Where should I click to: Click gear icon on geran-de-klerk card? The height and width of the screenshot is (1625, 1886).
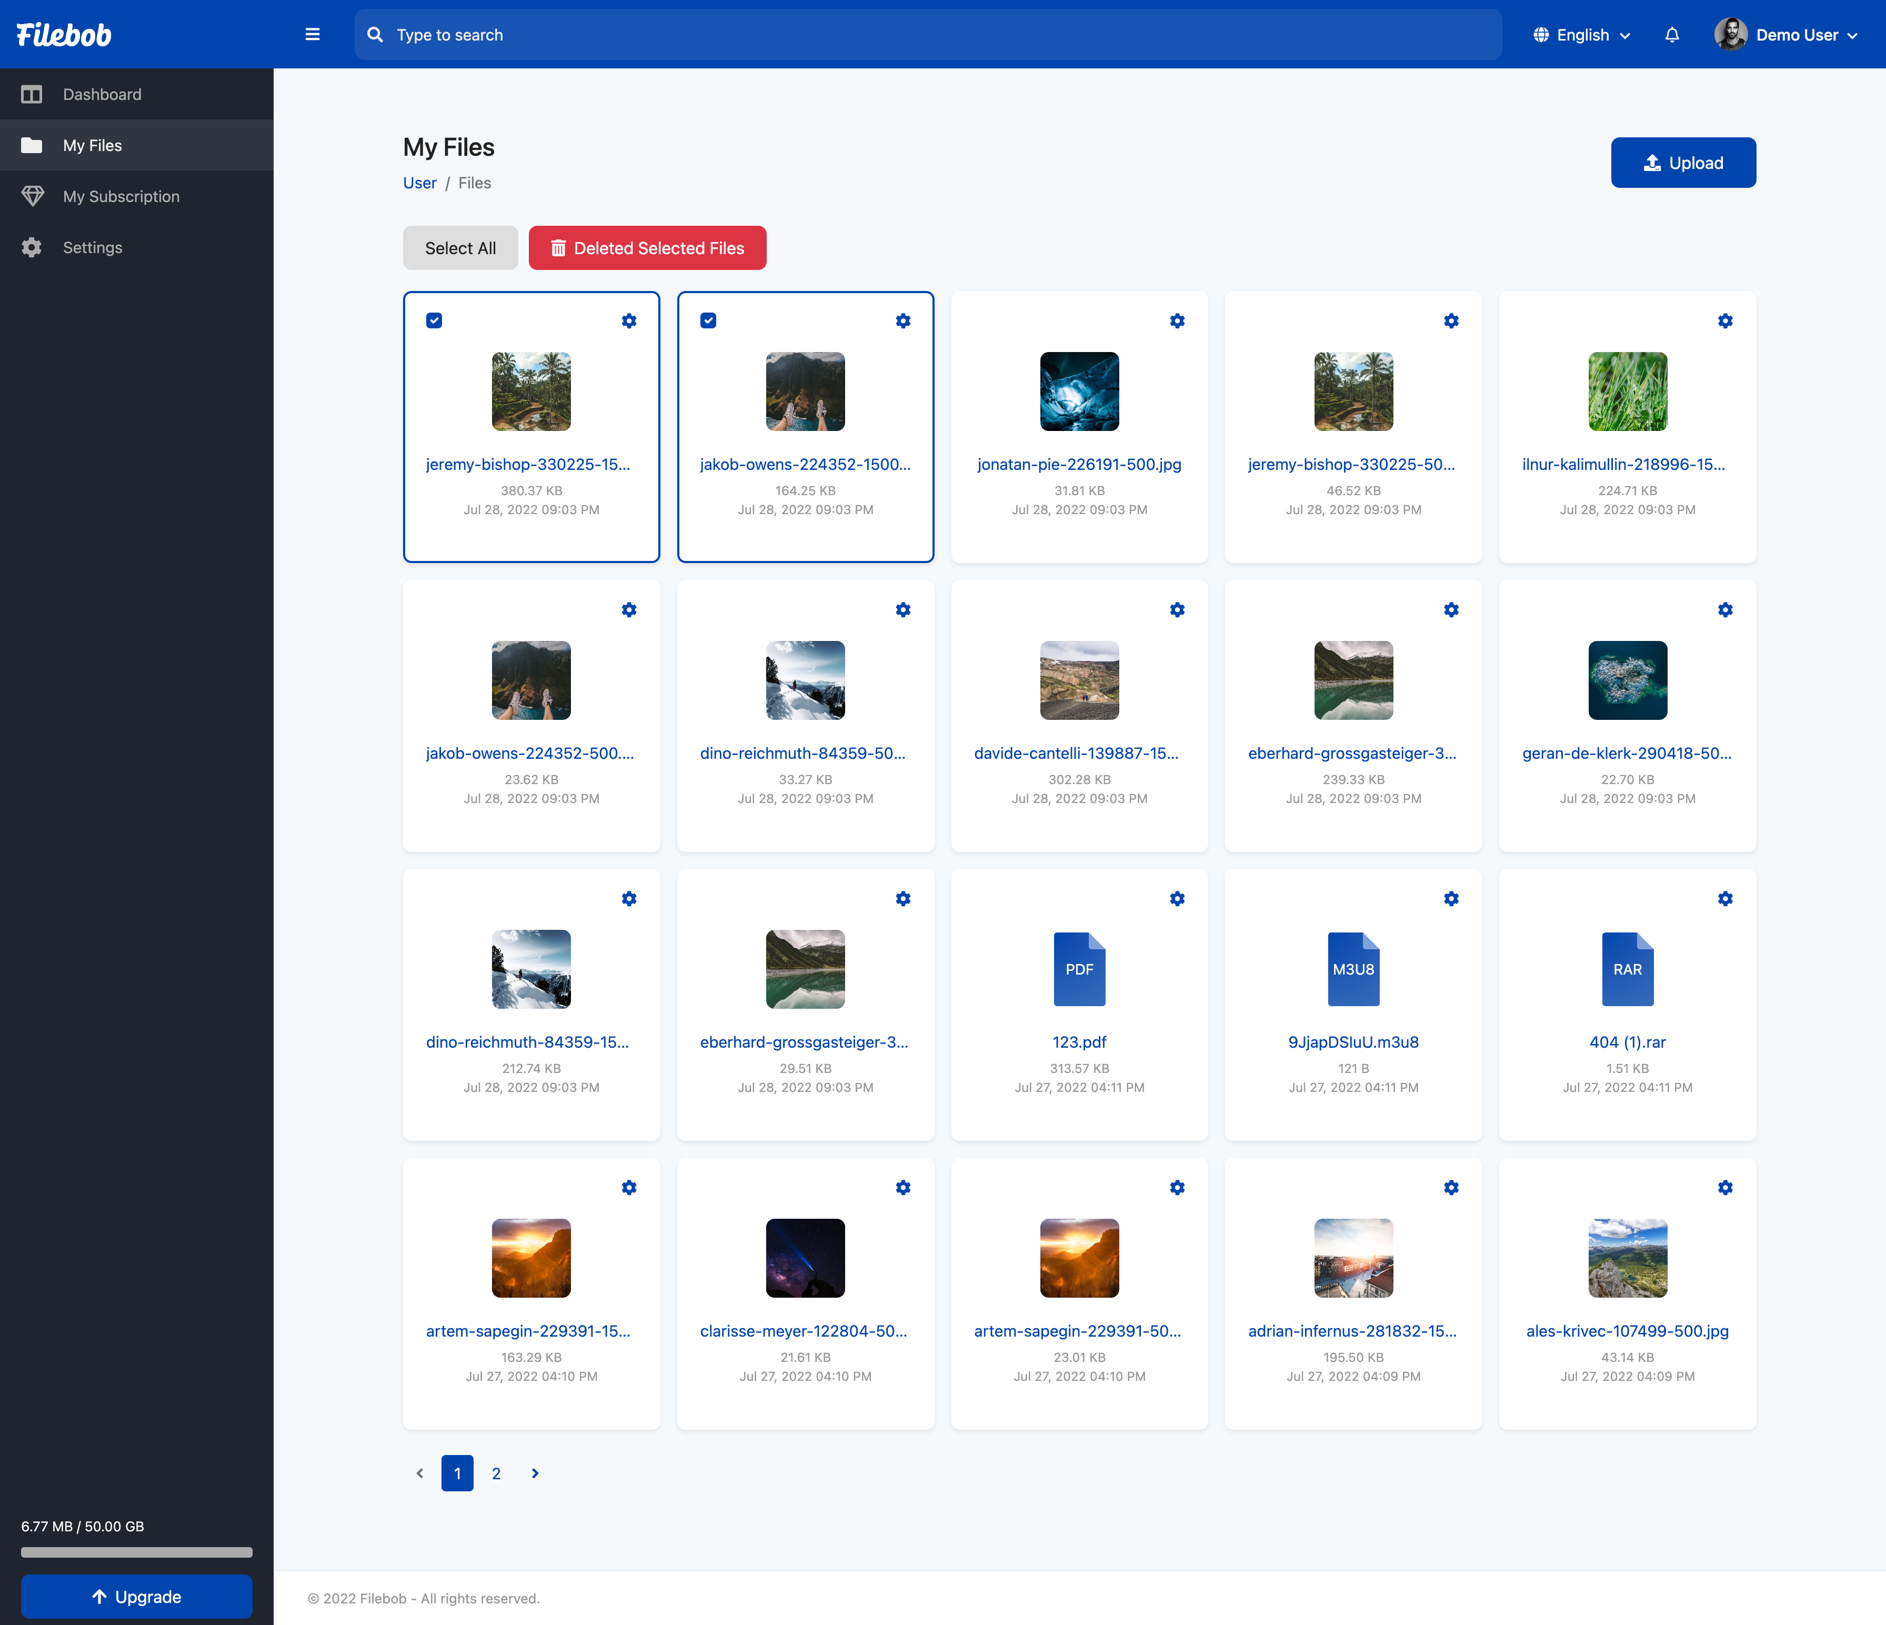point(1725,610)
